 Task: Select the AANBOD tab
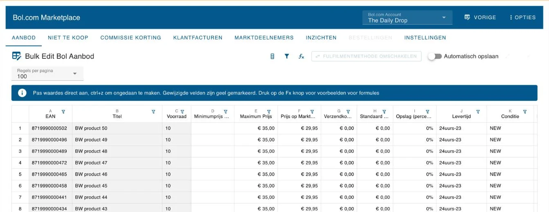[x=24, y=38]
